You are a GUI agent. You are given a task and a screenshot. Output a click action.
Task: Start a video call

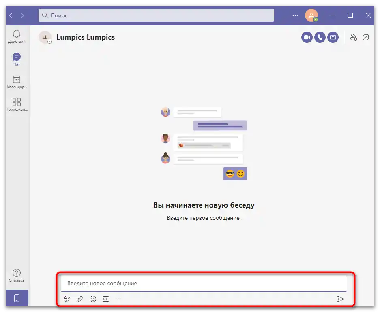(307, 37)
